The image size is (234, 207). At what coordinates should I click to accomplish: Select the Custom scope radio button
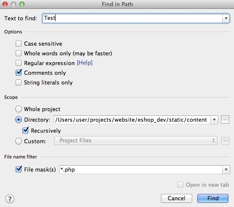(x=19, y=141)
